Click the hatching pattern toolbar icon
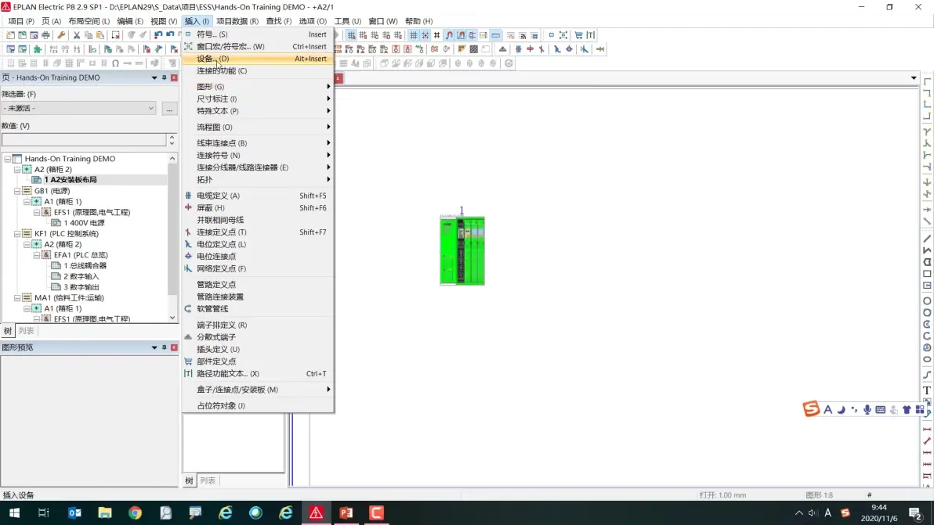 coord(473,49)
